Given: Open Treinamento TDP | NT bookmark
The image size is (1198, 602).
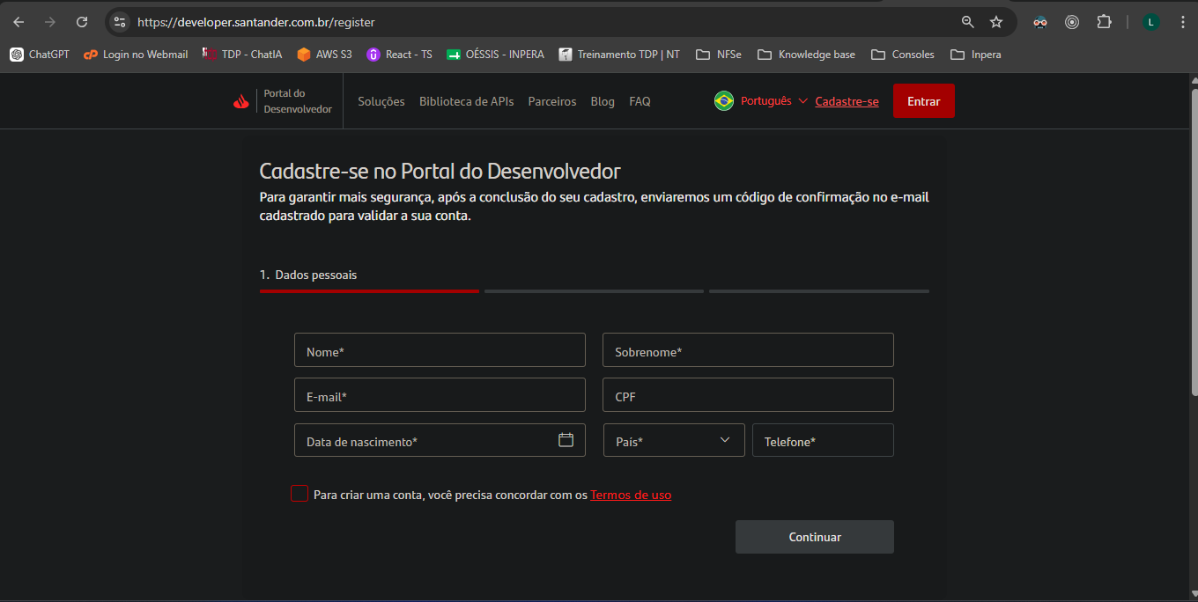Looking at the screenshot, I should click(x=619, y=55).
